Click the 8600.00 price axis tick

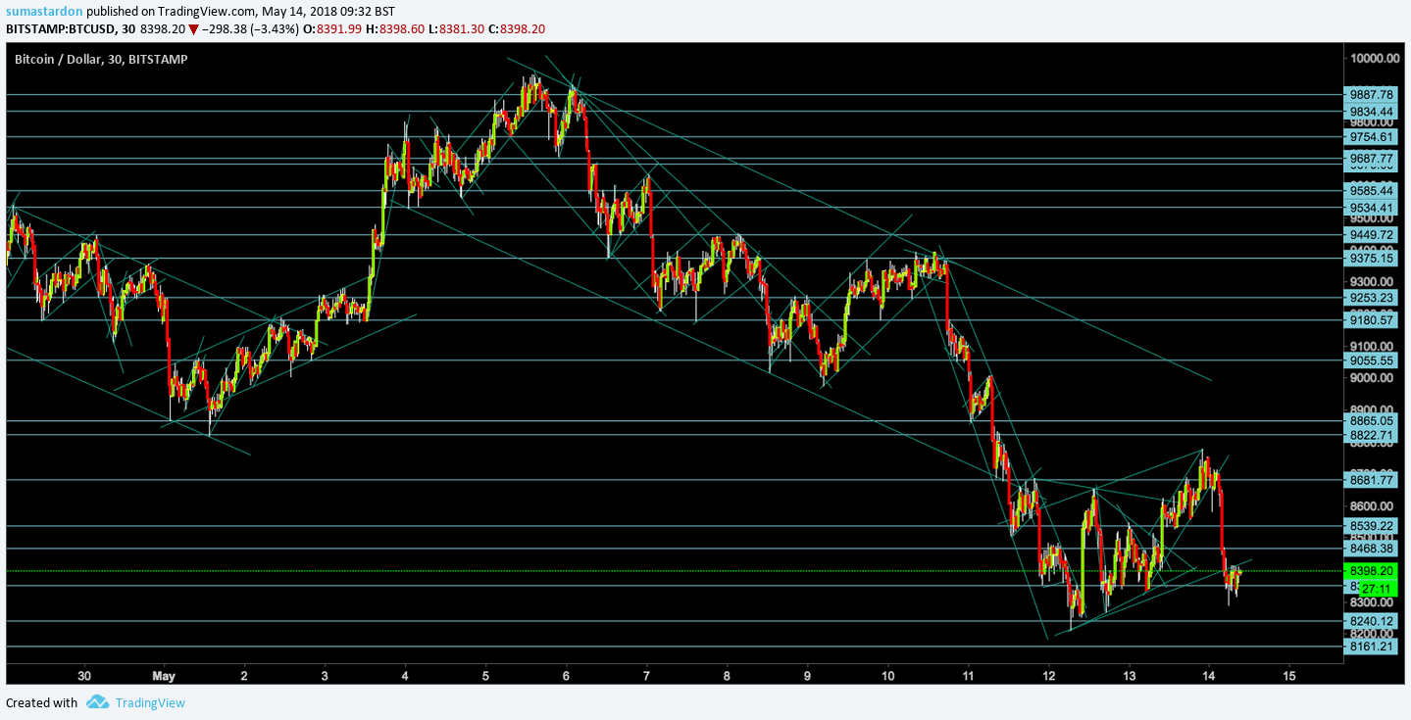point(1371,505)
